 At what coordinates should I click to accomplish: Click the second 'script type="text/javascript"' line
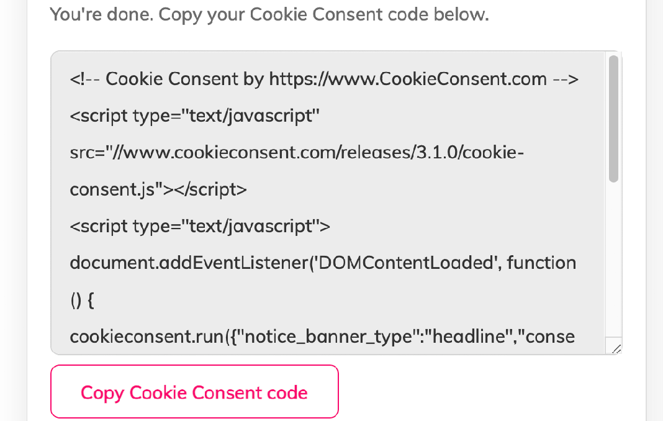point(200,227)
